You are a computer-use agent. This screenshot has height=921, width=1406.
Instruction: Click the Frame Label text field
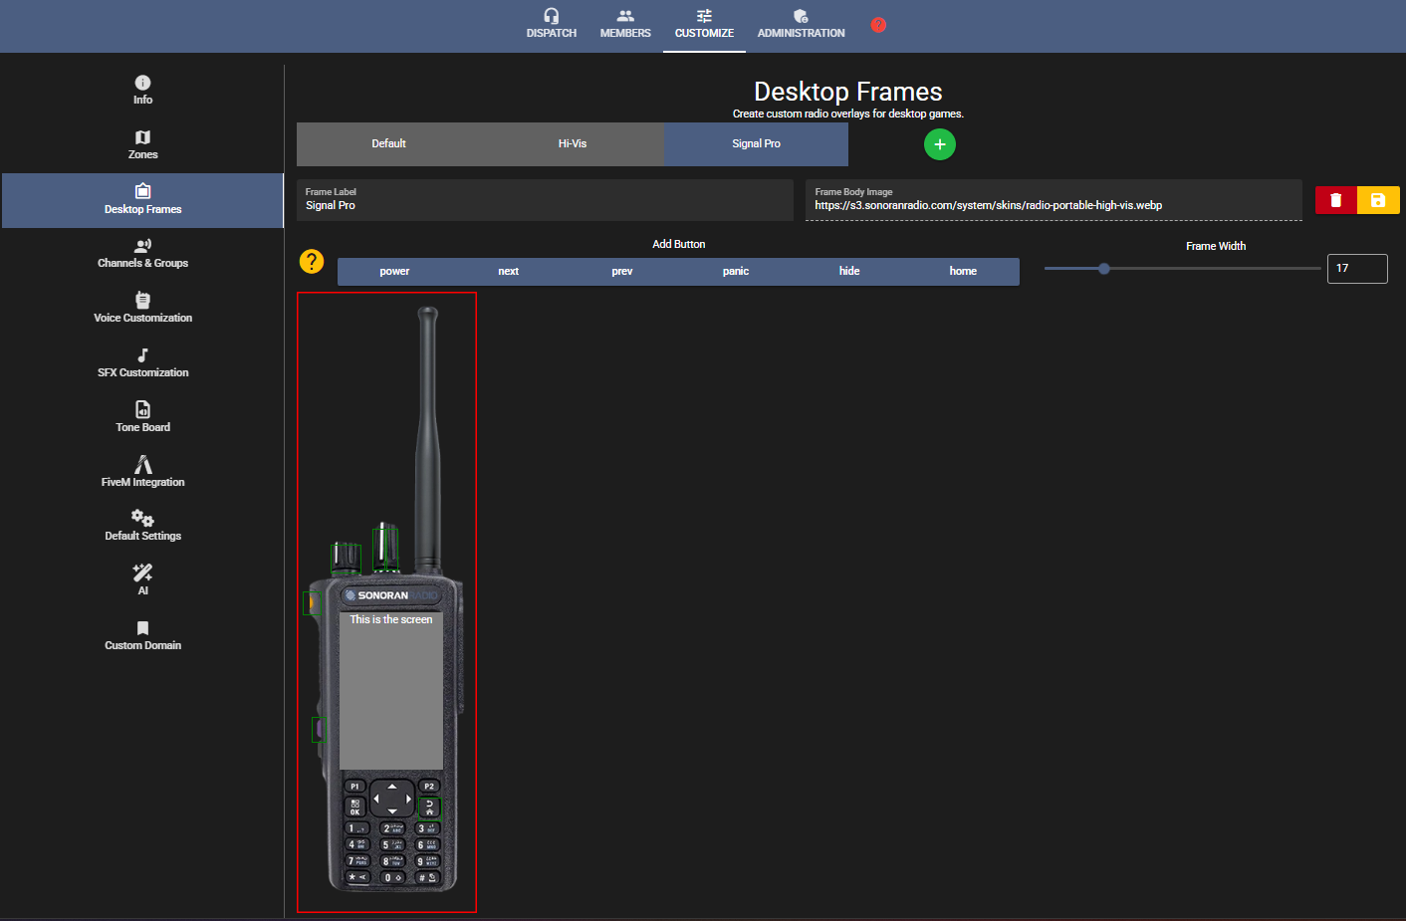click(545, 205)
